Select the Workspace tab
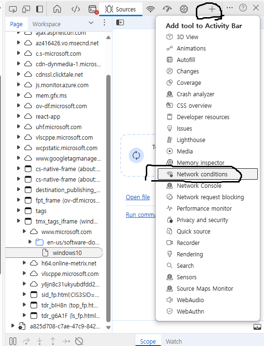 tap(46, 24)
